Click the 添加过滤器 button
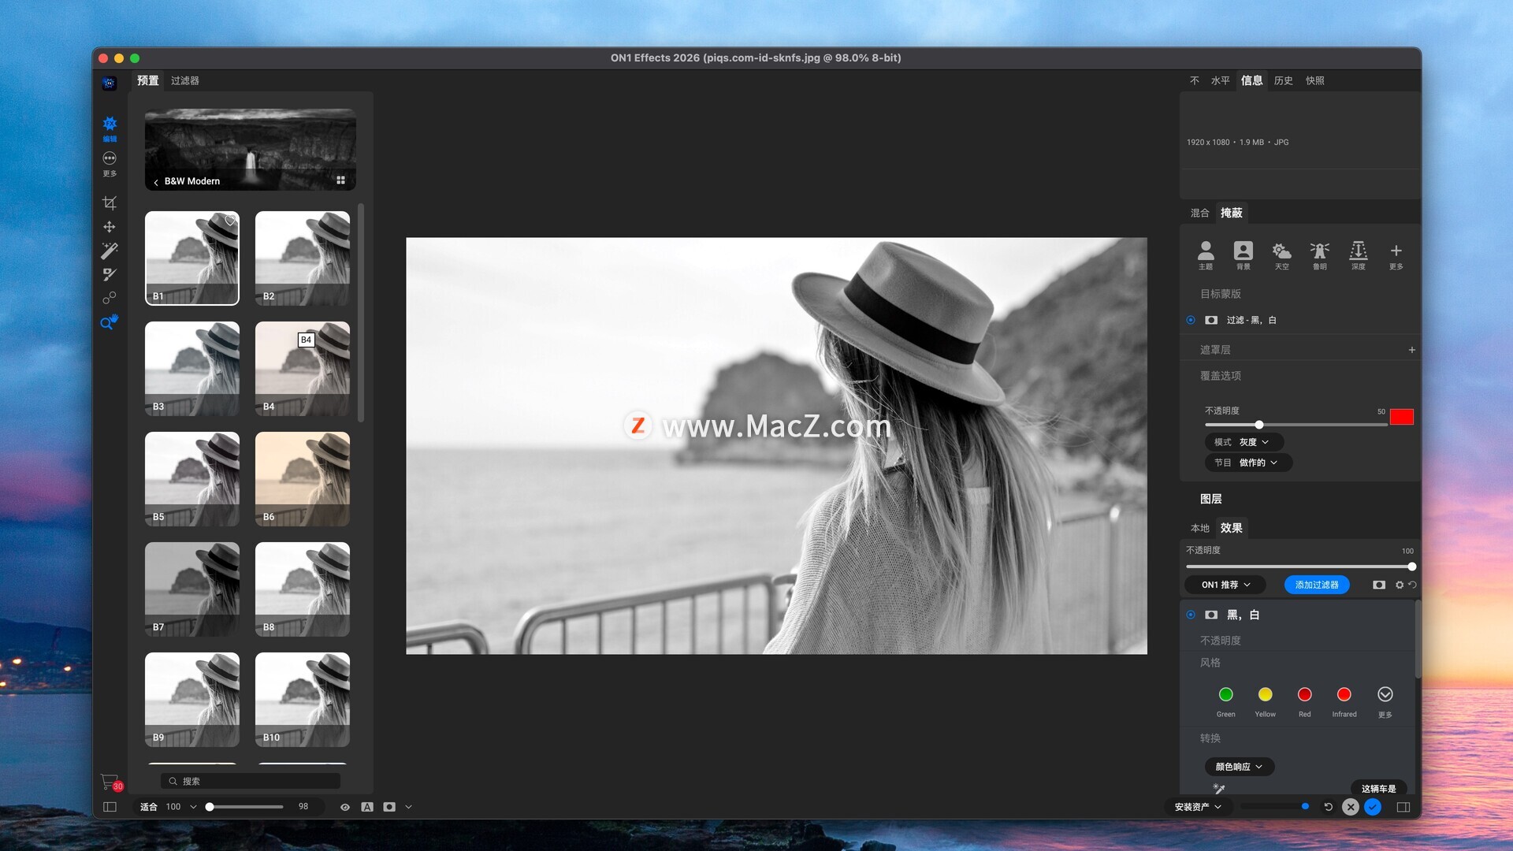 (1316, 585)
